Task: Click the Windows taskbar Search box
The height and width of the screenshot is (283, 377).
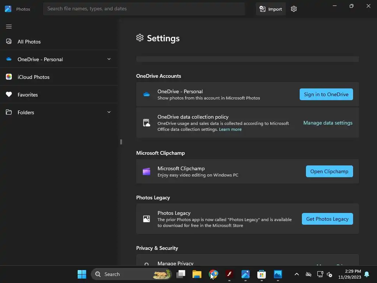Action: point(131,274)
